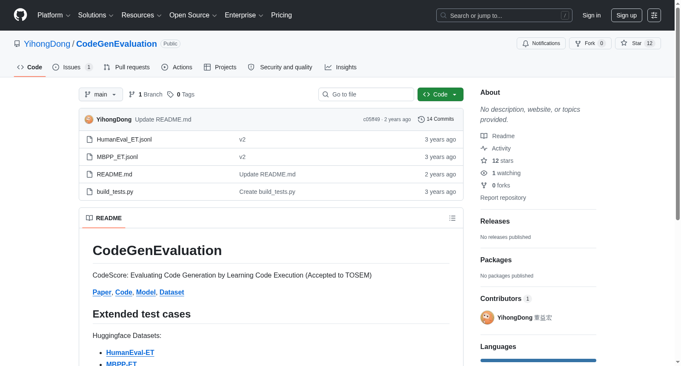
Task: Click the repository icon beside YihongDong
Action: (17, 44)
